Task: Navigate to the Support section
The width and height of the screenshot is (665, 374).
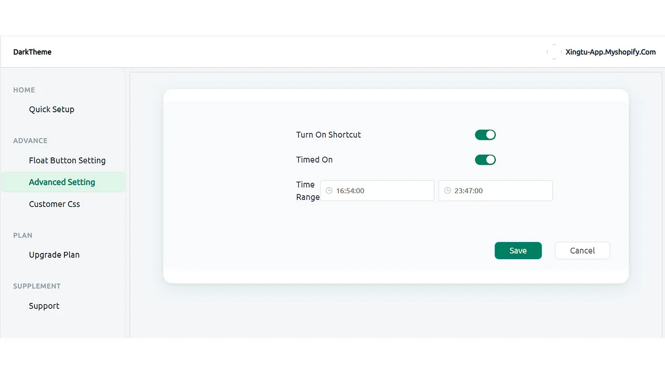Action: click(44, 306)
